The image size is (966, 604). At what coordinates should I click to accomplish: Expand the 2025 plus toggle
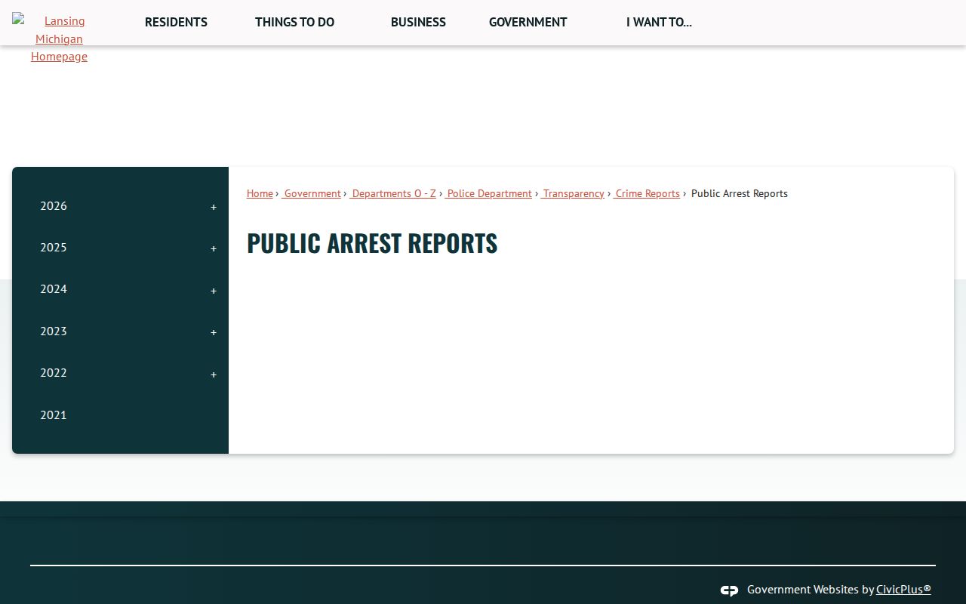pos(214,248)
